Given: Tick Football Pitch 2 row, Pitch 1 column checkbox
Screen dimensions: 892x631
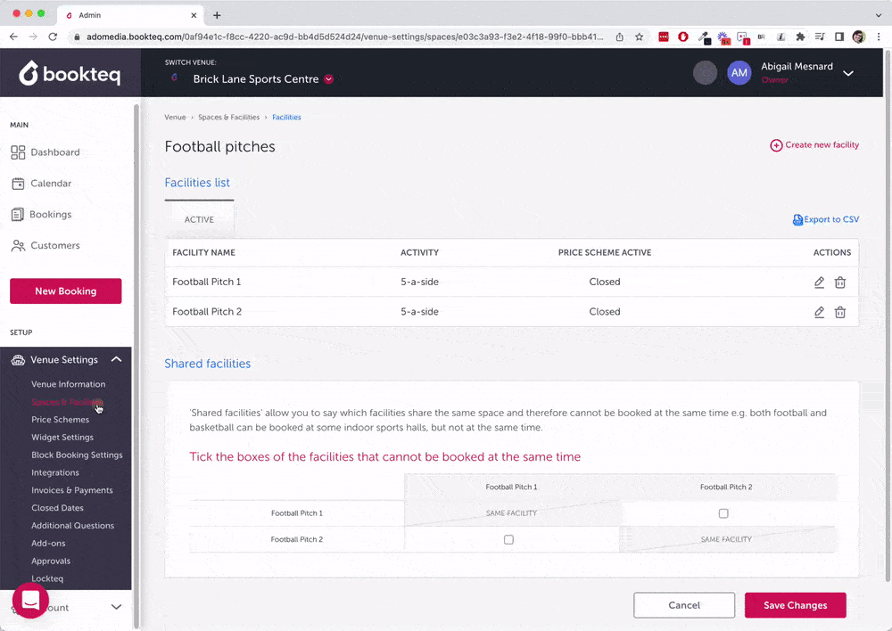Looking at the screenshot, I should [508, 539].
